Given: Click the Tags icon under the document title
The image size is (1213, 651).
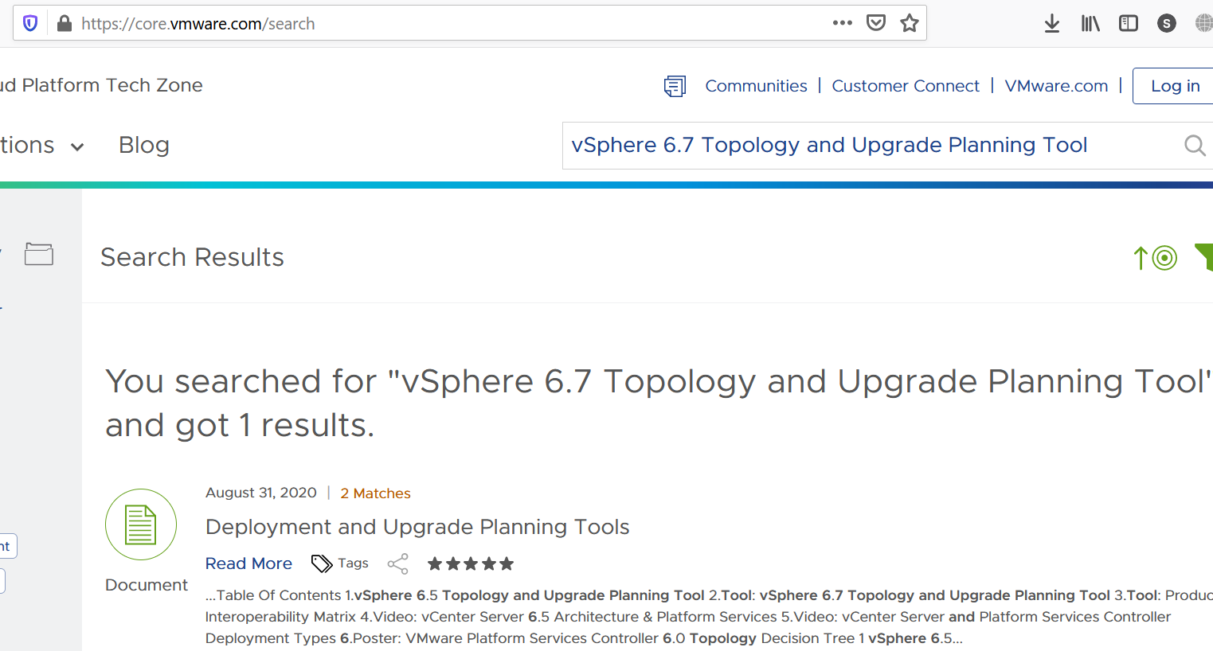Looking at the screenshot, I should coord(322,563).
